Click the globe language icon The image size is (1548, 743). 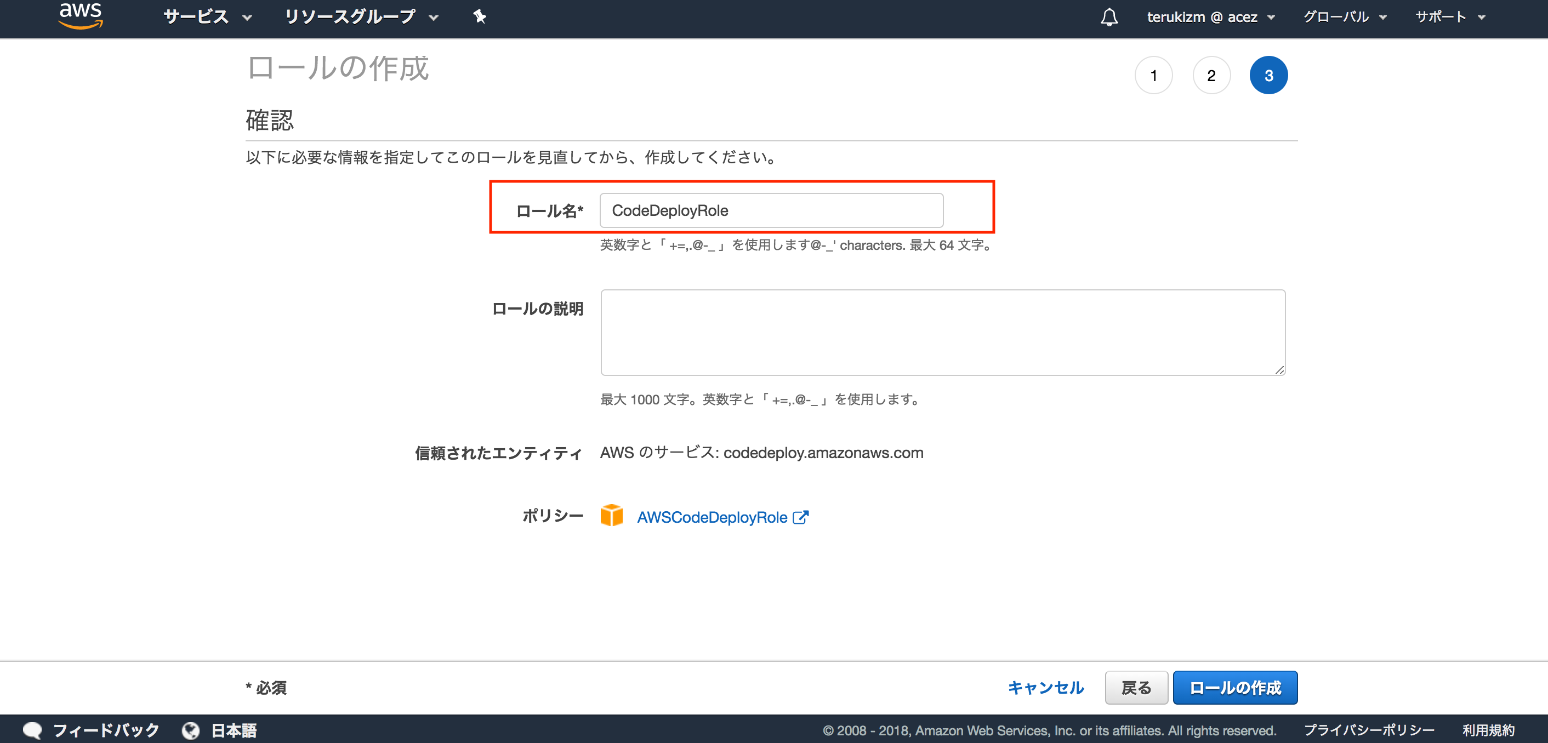[x=191, y=730]
